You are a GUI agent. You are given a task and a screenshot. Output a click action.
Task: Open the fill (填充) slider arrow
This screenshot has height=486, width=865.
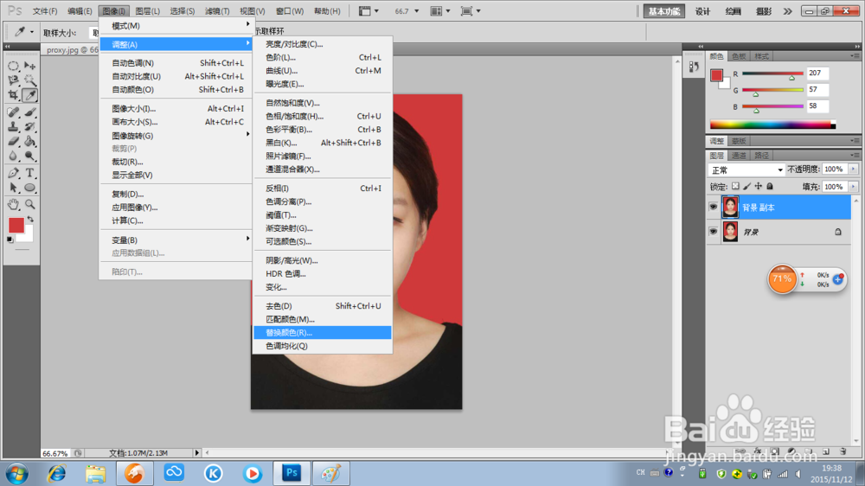pos(853,187)
